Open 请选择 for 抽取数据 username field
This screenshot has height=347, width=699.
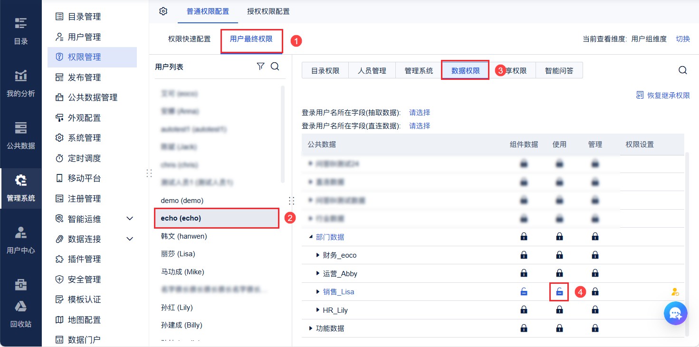[x=420, y=113]
